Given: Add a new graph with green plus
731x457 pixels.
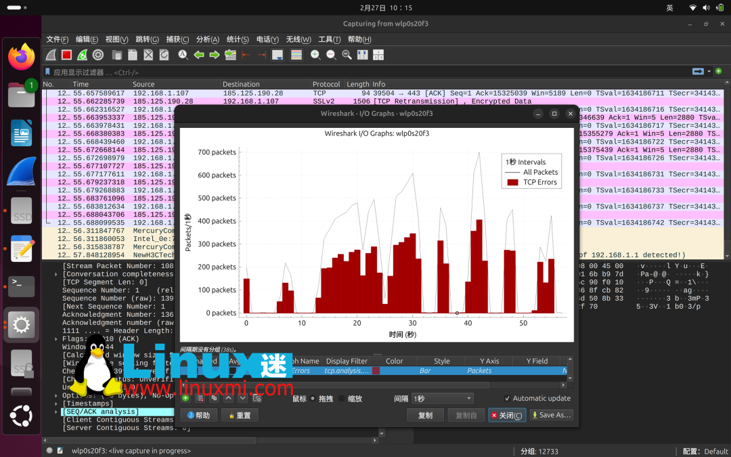Looking at the screenshot, I should (185, 398).
